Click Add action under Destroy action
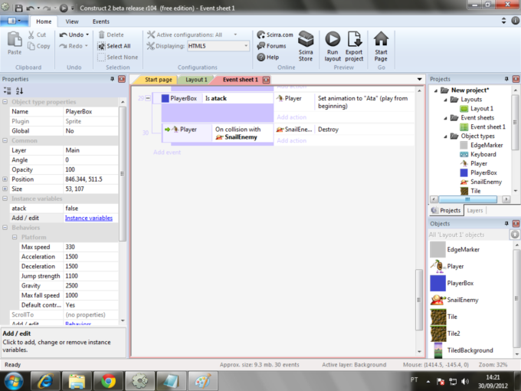 coord(291,140)
